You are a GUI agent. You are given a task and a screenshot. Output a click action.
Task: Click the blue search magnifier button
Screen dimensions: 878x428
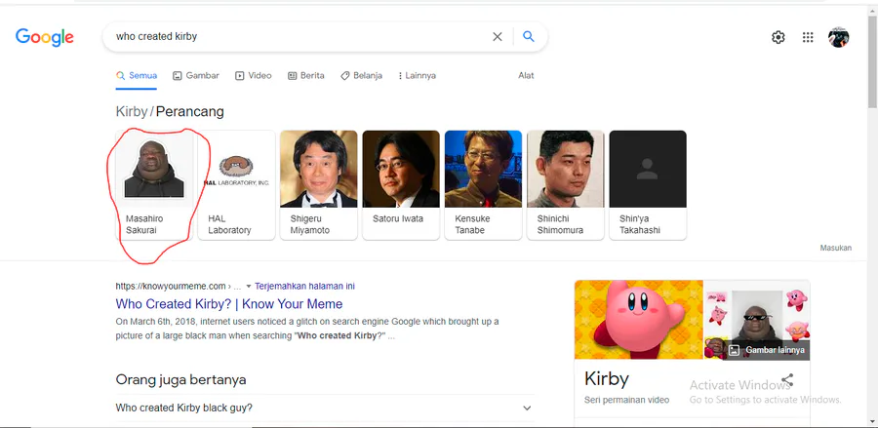pyautogui.click(x=529, y=37)
